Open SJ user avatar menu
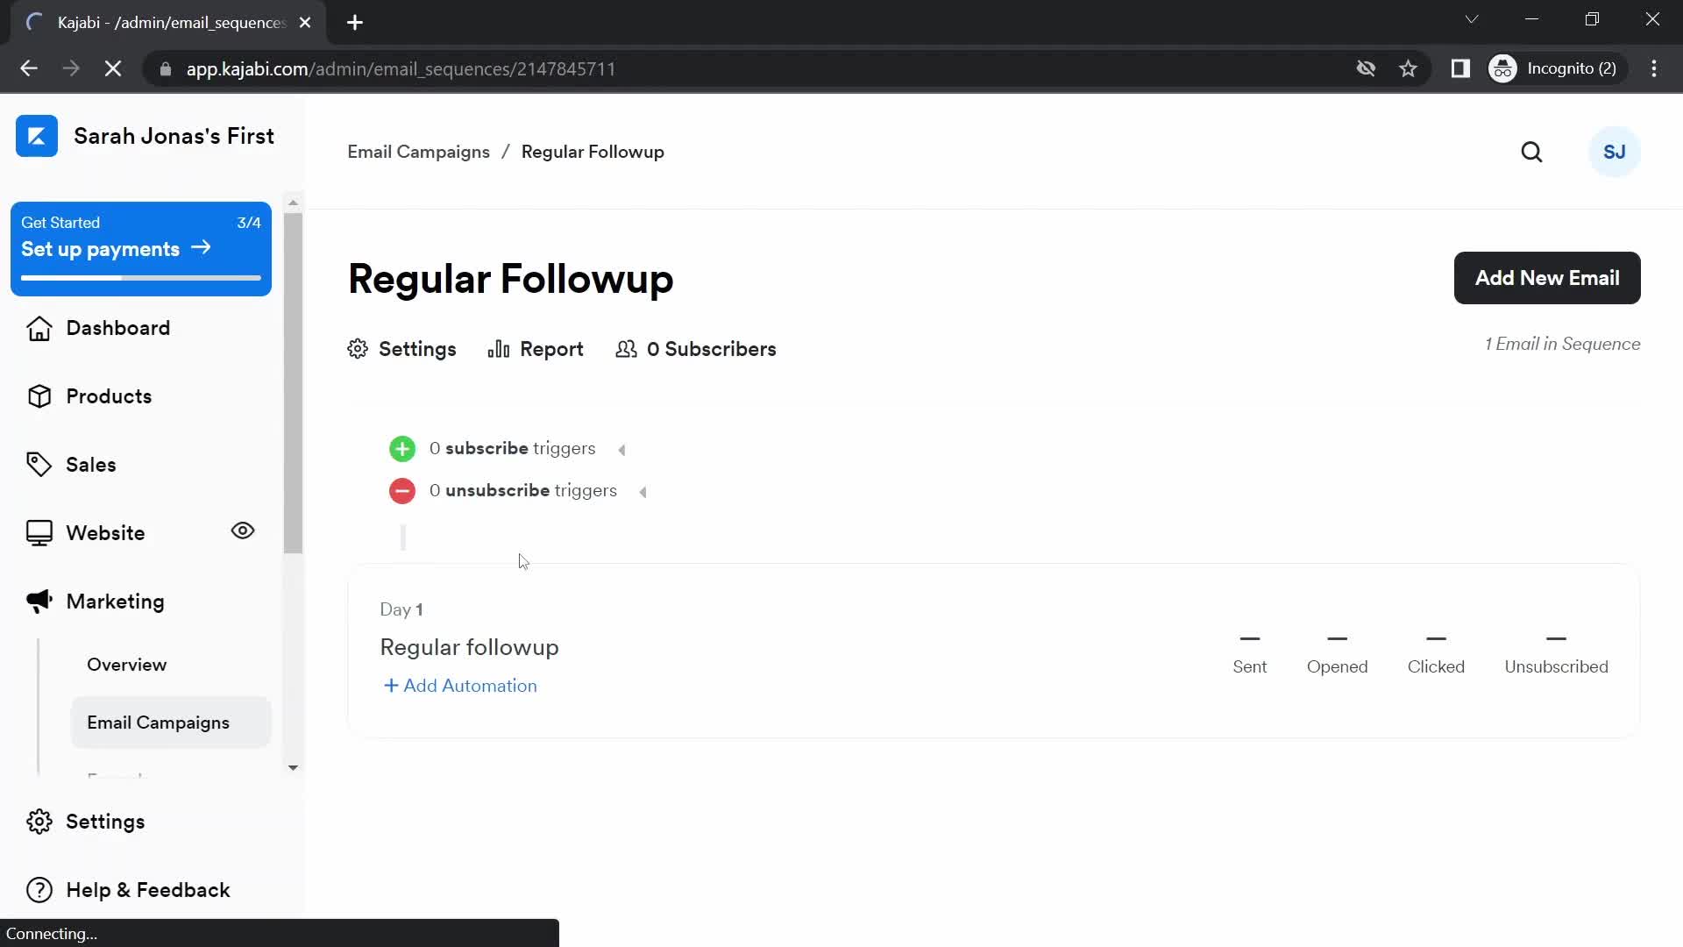1683x947 pixels. click(1615, 152)
